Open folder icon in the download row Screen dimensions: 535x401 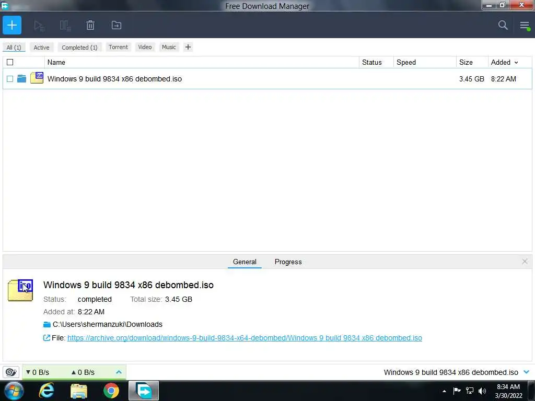point(21,79)
